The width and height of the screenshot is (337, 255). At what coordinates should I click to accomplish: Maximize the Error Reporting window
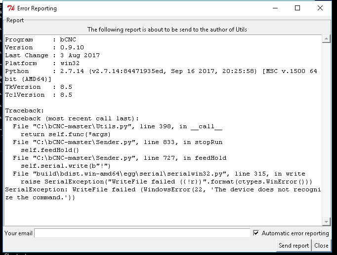tap(297, 8)
